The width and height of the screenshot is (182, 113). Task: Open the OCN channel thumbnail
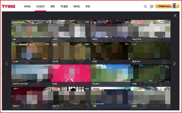111,53
